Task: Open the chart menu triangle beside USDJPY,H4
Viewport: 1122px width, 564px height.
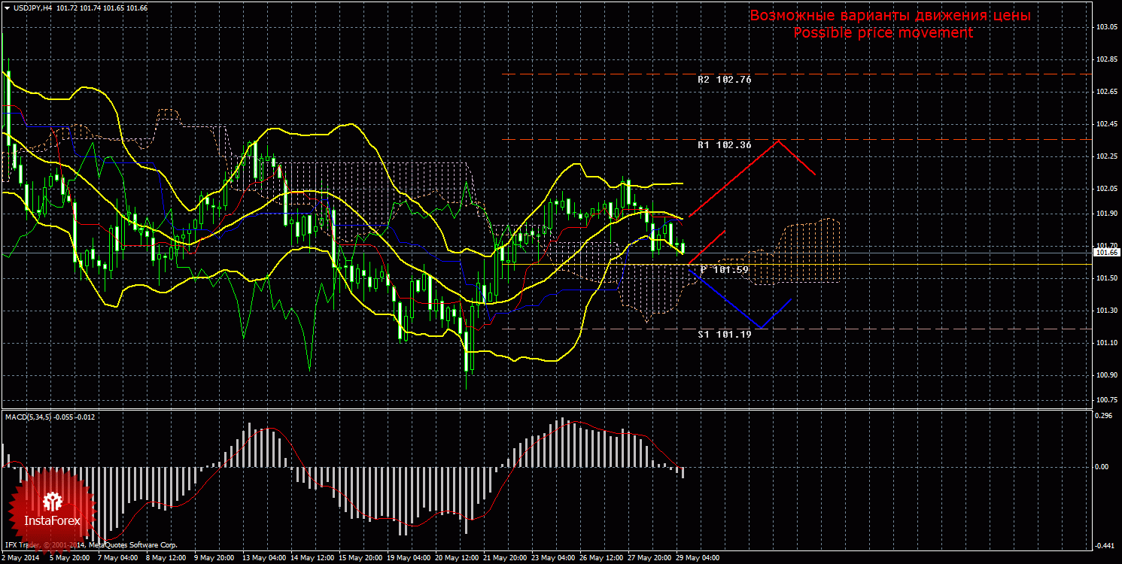Action: (7, 8)
